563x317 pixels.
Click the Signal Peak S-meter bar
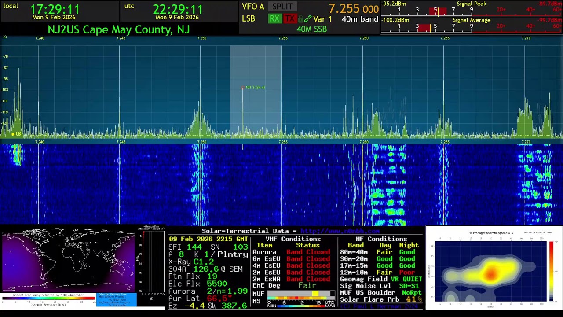click(472, 11)
